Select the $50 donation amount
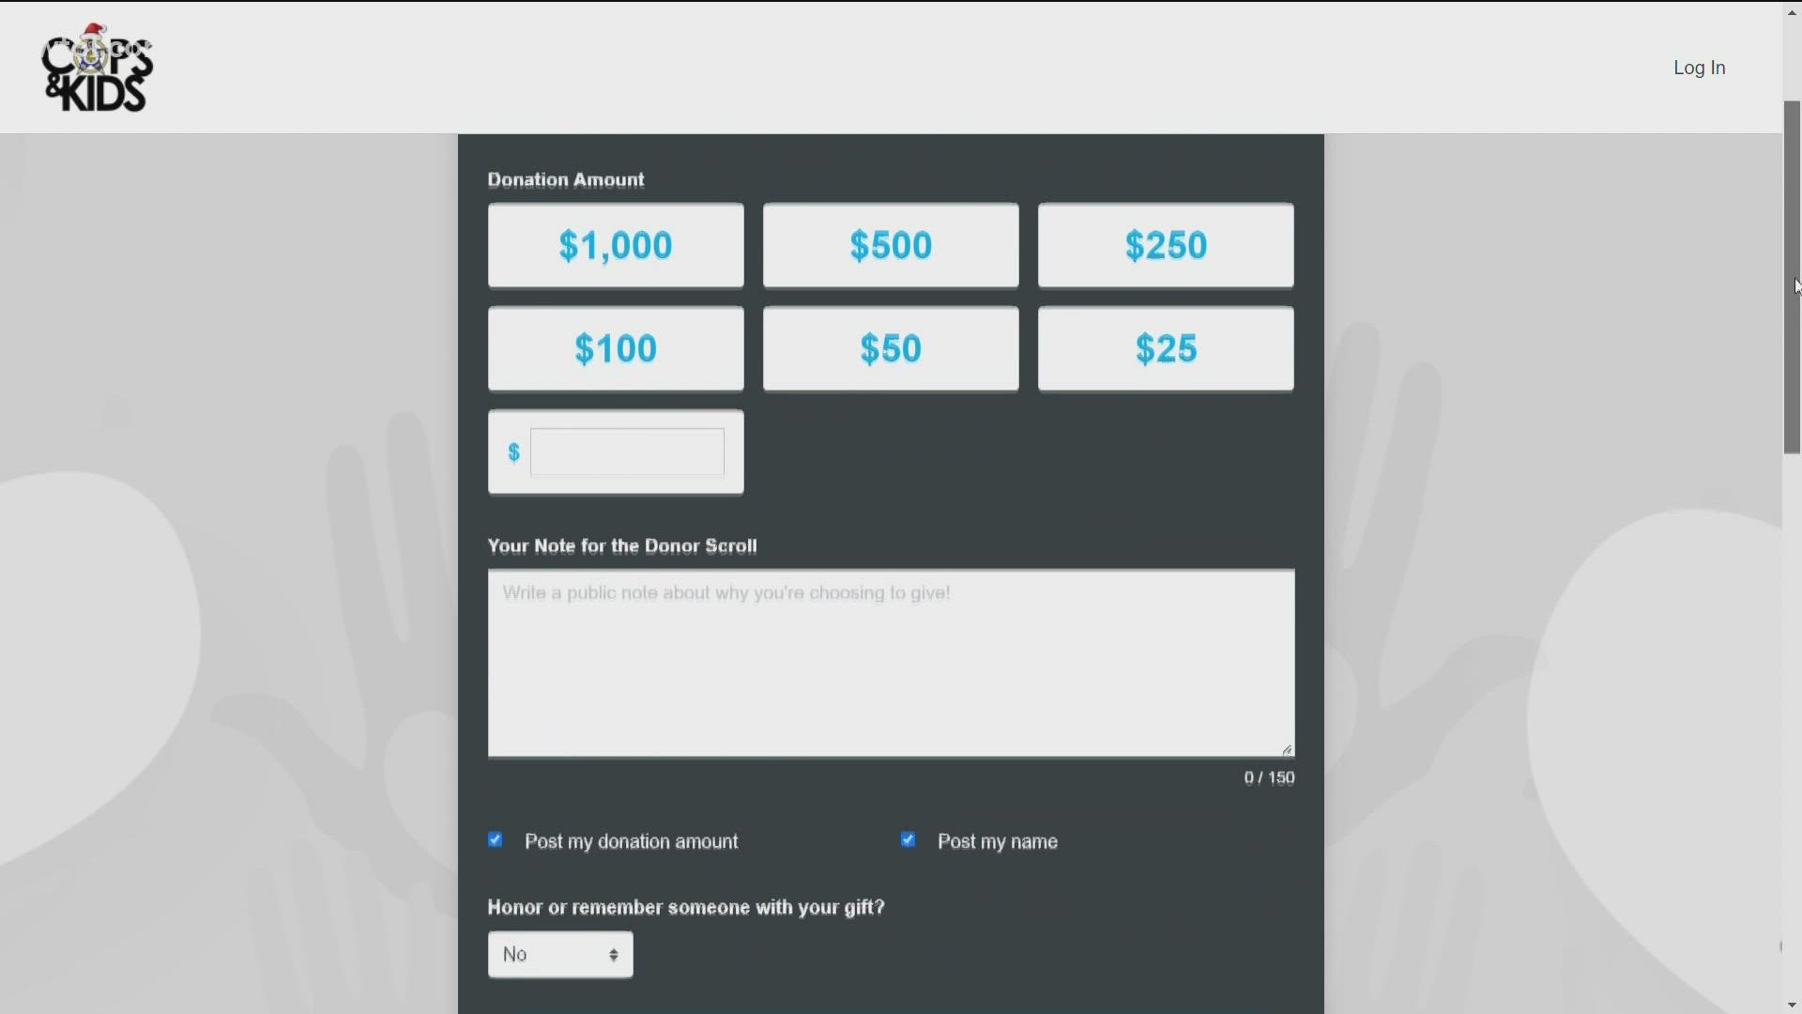The image size is (1802, 1014). (890, 346)
